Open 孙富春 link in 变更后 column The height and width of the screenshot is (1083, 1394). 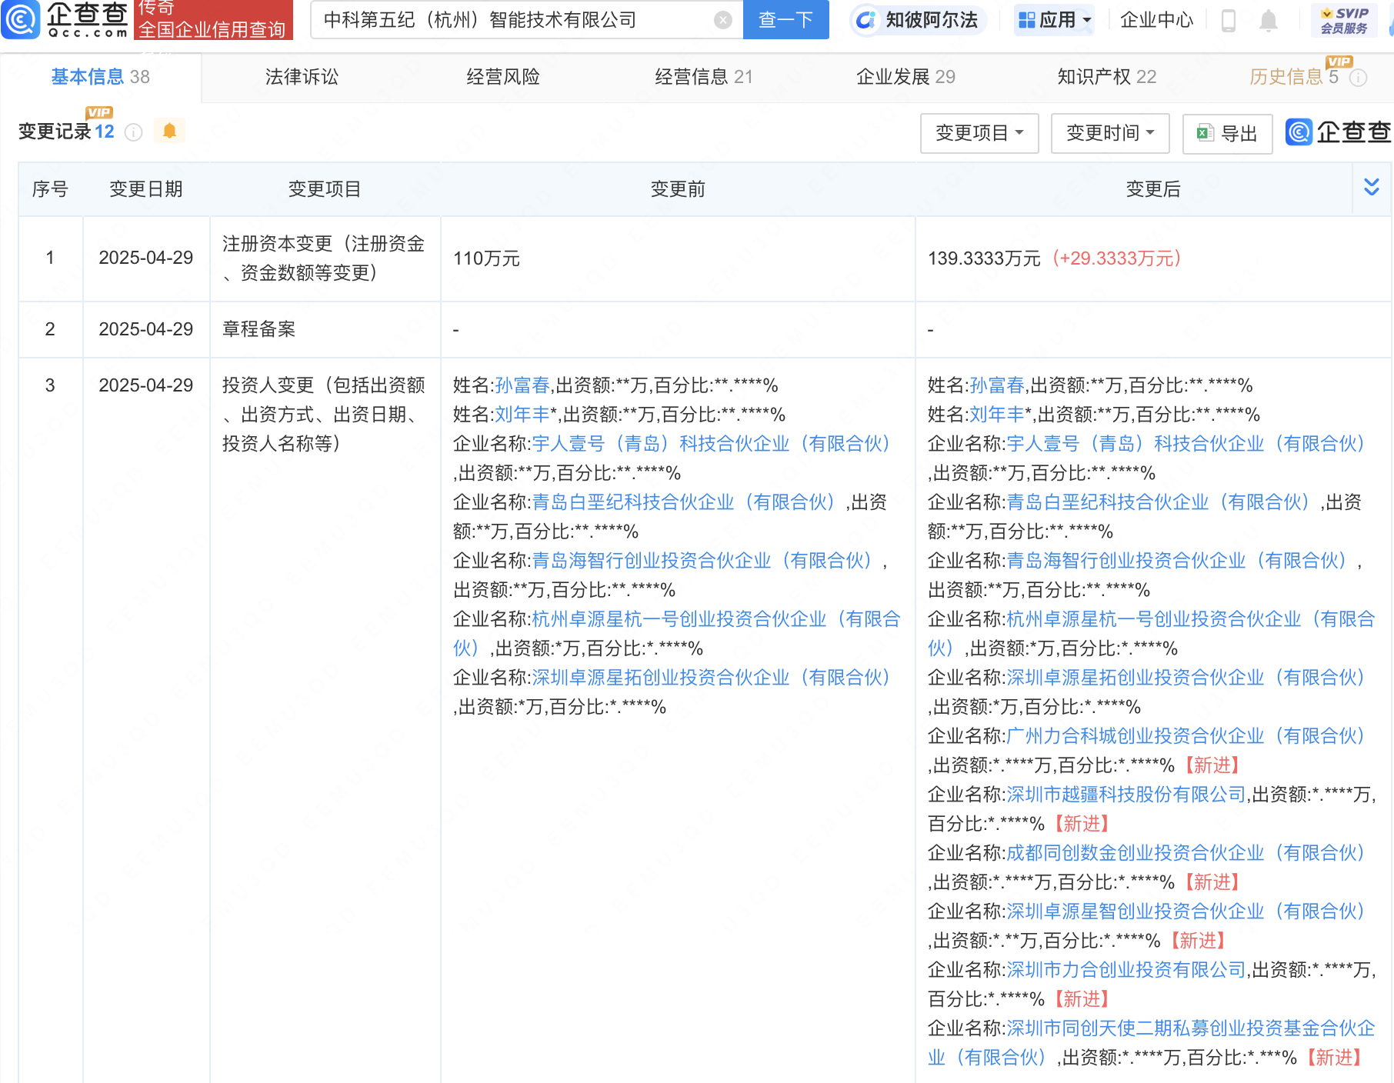(997, 385)
